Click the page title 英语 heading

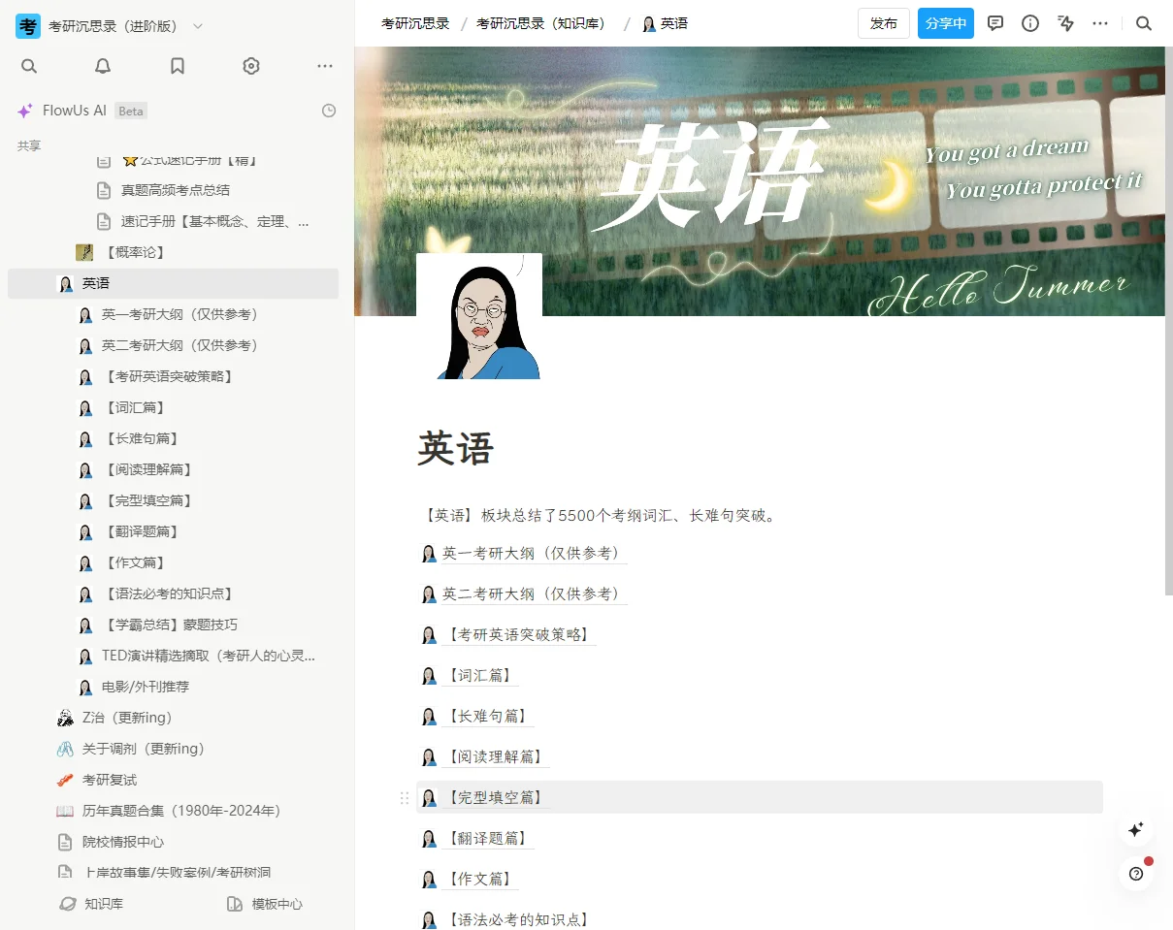[456, 449]
